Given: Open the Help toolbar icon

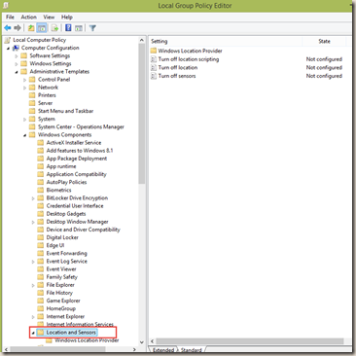Looking at the screenshot, I should tap(68, 28).
